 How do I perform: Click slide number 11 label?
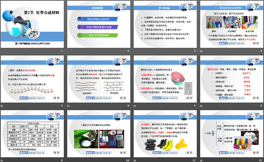194,160
